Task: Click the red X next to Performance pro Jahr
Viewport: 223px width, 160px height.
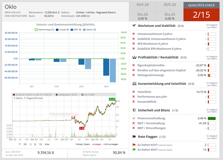Action: pyautogui.click(x=133, y=97)
